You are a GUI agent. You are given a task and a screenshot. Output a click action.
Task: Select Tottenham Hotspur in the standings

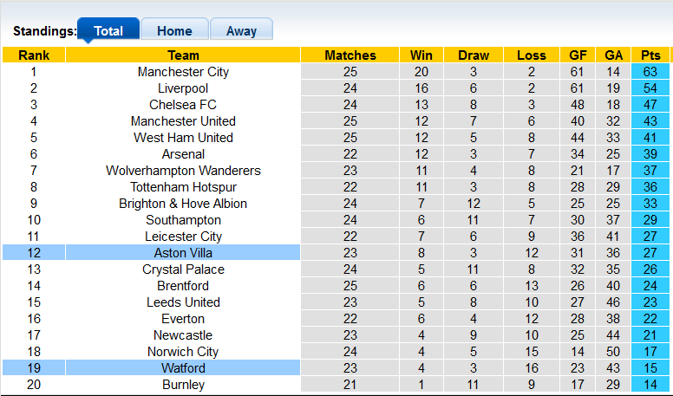(x=183, y=187)
